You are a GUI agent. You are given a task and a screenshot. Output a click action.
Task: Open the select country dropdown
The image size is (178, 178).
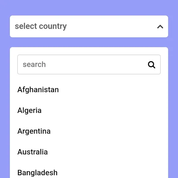point(89,26)
